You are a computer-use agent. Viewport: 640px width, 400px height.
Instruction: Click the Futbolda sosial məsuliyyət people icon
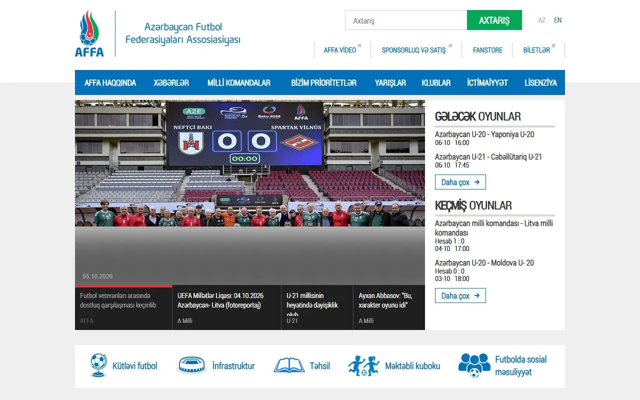coord(474,365)
